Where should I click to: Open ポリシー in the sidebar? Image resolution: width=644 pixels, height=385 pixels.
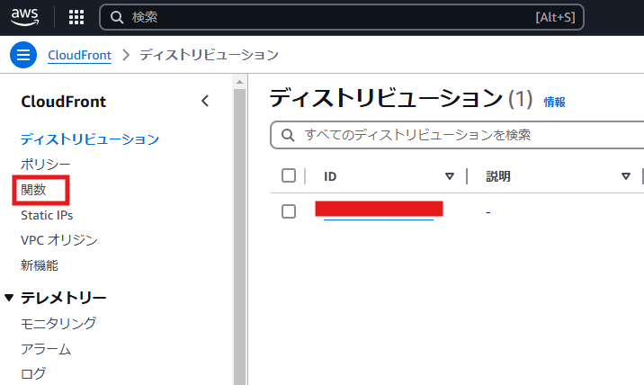(46, 165)
